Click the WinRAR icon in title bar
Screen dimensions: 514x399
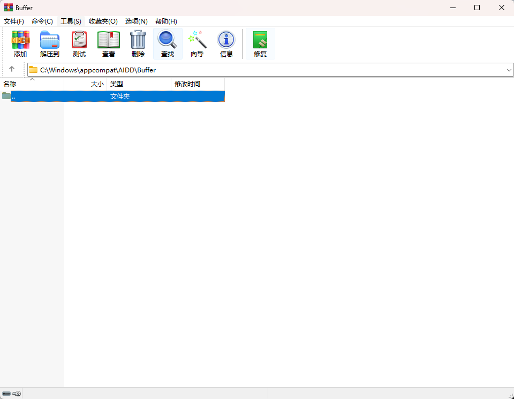[9, 8]
